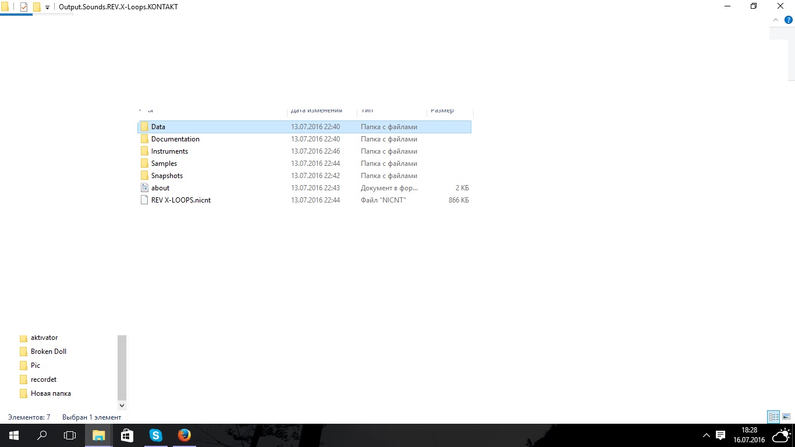Viewport: 795px width, 447px height.
Task: Click the about file name
Action: [160, 187]
